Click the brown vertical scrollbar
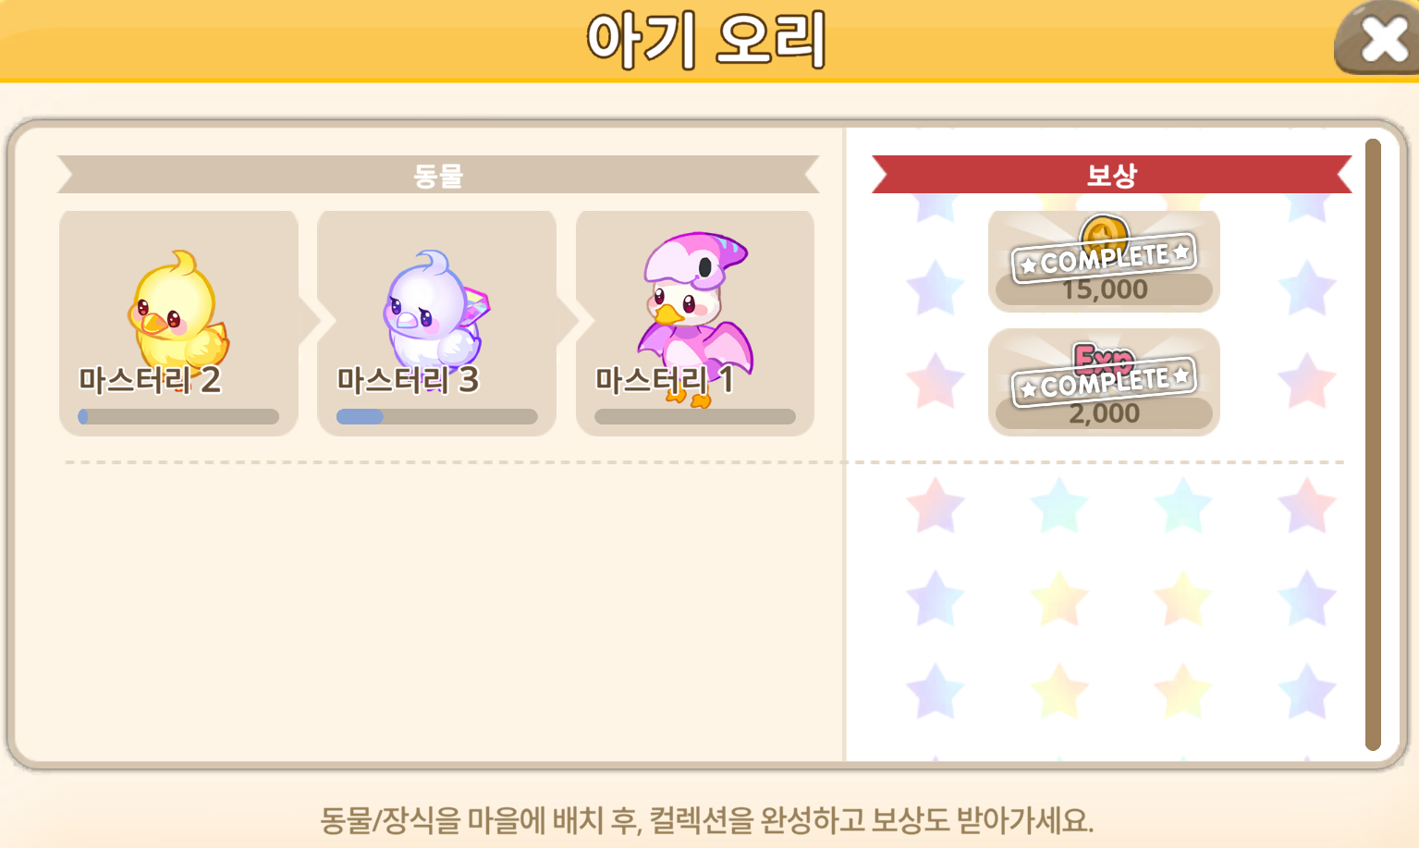 (1373, 444)
